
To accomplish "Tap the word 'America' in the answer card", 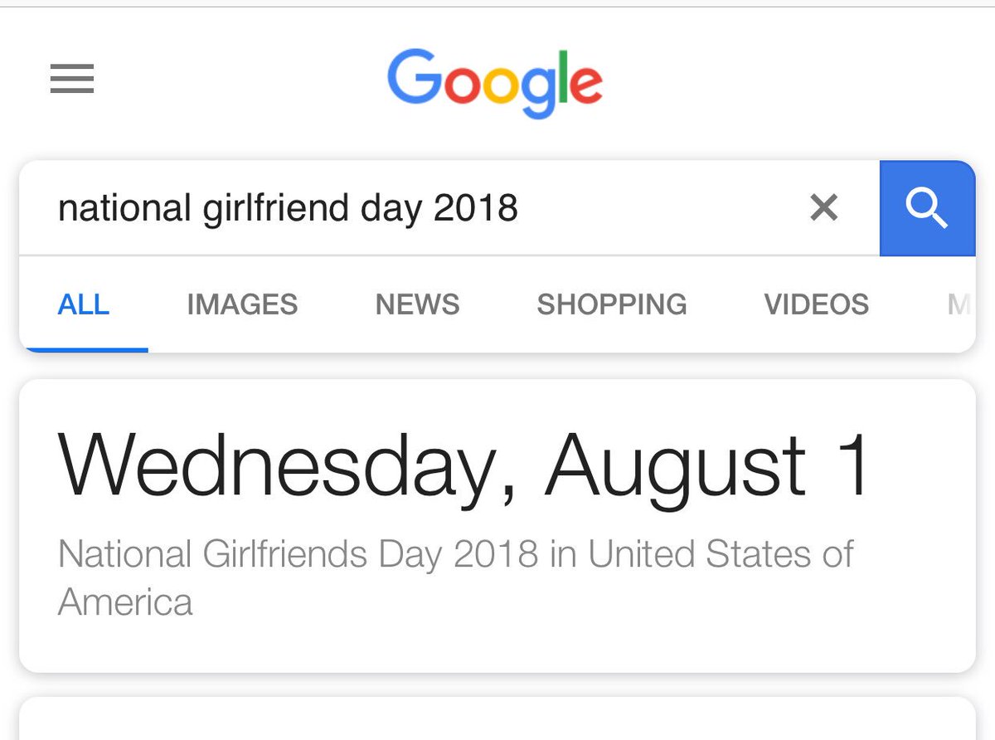I will [125, 601].
